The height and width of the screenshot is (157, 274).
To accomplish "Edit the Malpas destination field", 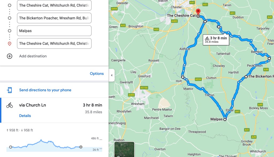I will click(54, 31).
